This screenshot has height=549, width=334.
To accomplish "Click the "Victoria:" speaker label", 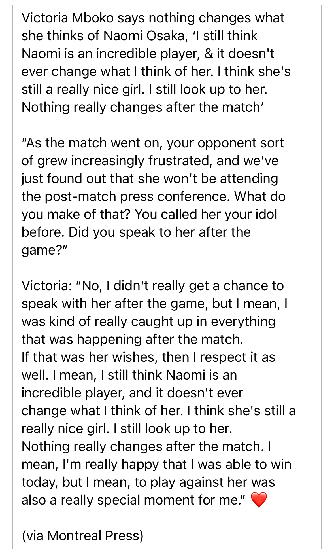I will click(x=47, y=286).
